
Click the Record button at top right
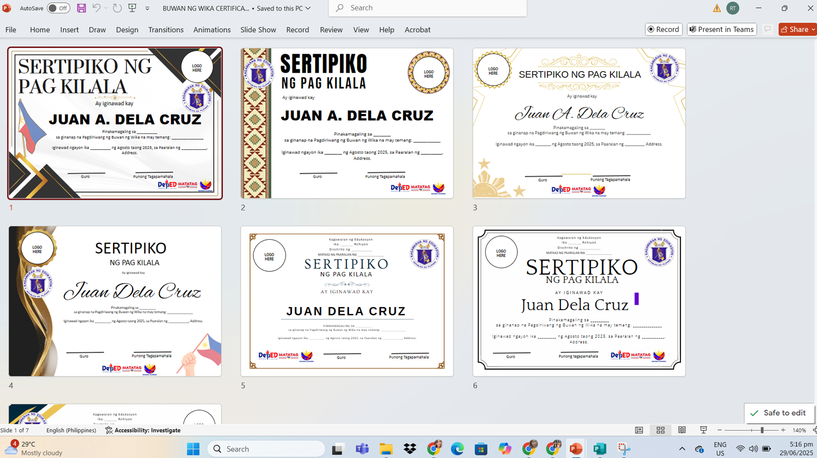coord(664,29)
